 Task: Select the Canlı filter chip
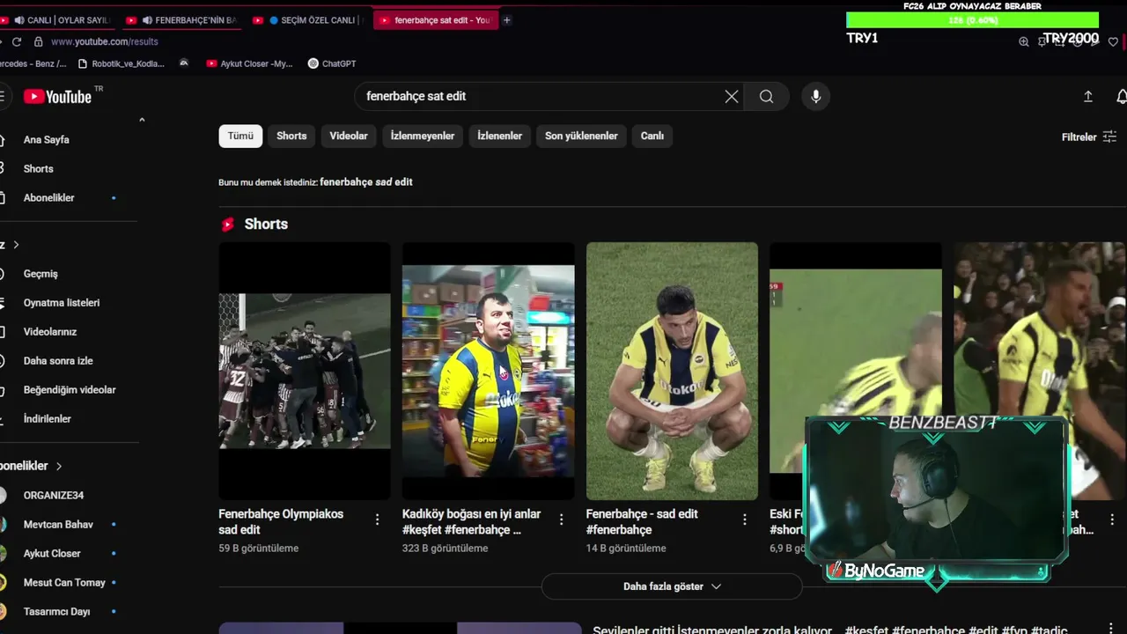click(652, 136)
